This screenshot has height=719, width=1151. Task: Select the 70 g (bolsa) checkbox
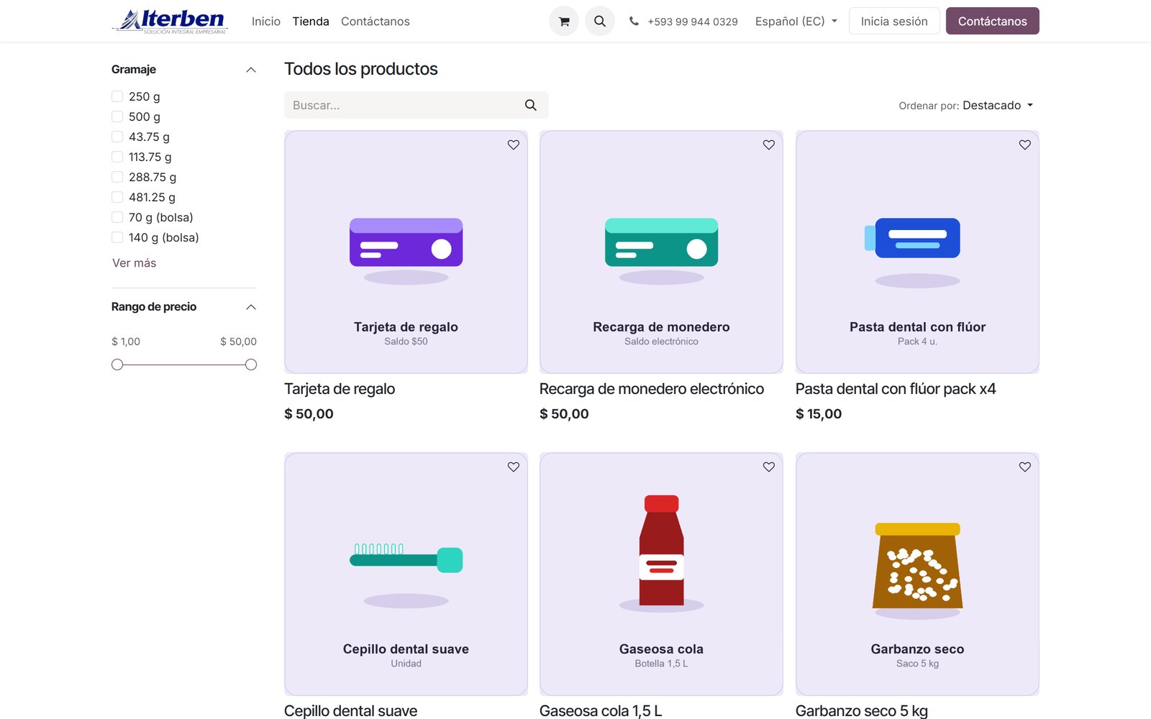coord(117,217)
